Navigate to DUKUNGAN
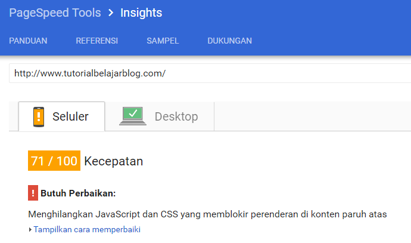This screenshot has height=243, width=411. pos(229,41)
